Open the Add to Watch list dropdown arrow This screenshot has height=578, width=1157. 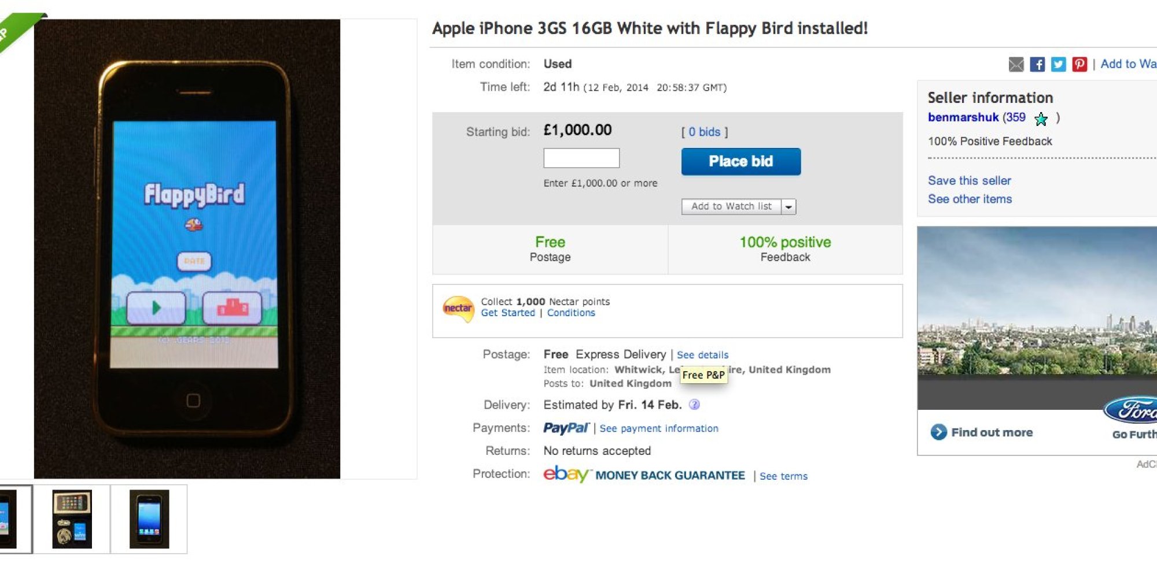pyautogui.click(x=787, y=206)
